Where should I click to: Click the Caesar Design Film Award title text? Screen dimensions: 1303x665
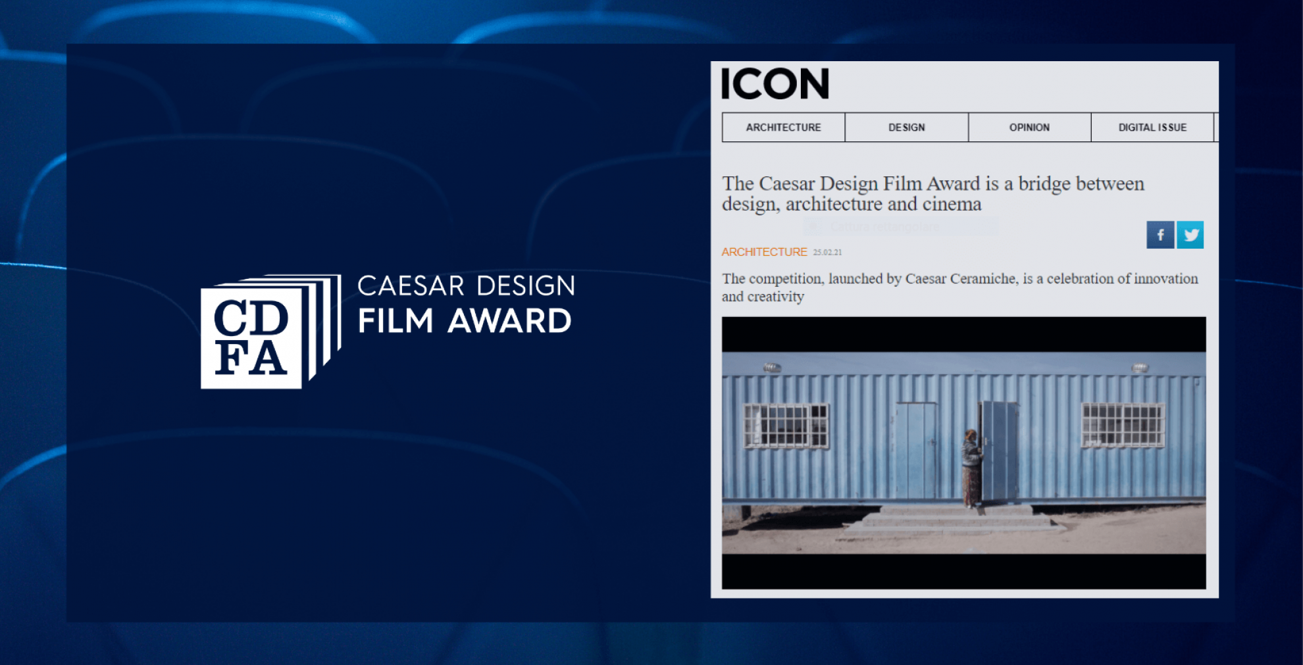click(x=466, y=305)
